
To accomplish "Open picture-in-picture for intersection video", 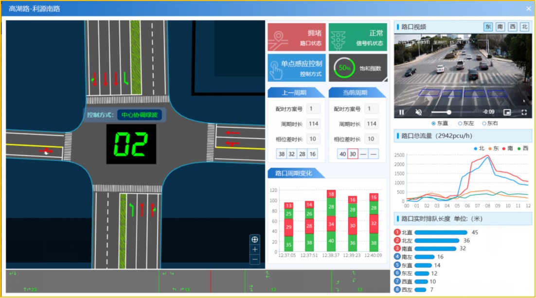I will (507, 112).
